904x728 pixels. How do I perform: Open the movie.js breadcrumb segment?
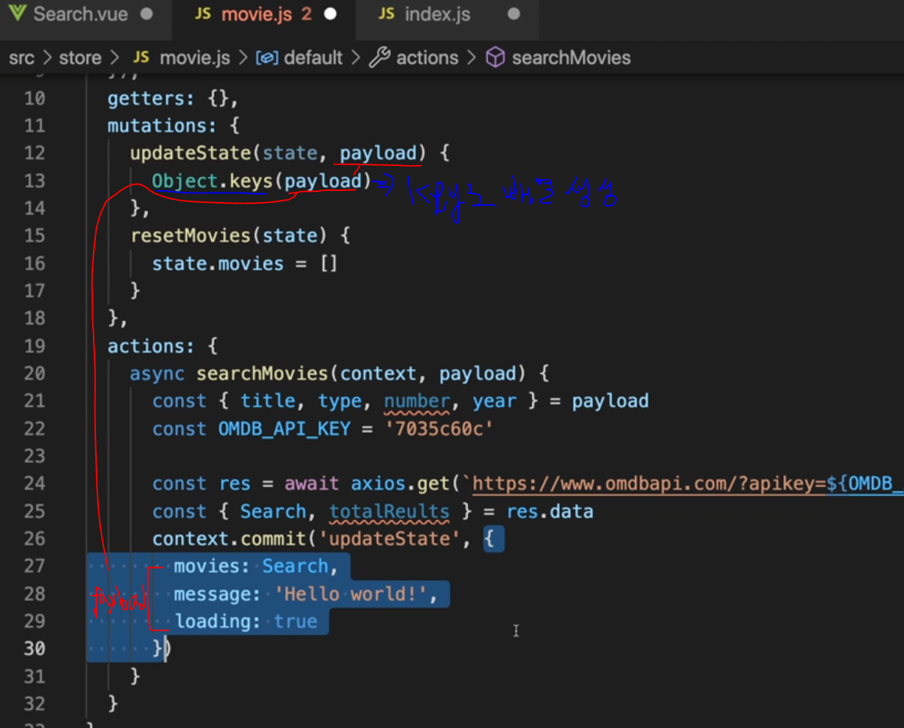tap(195, 58)
